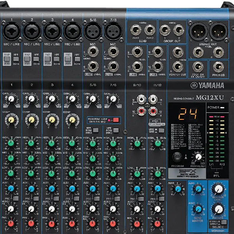Click the HIGH EQ knob on channel 9/10
The height and width of the screenshot is (234, 234).
click(x=137, y=144)
